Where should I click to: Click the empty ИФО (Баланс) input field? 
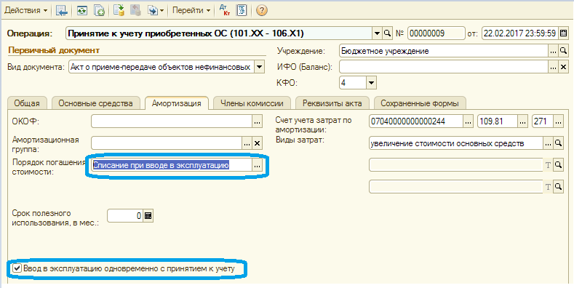click(x=443, y=67)
